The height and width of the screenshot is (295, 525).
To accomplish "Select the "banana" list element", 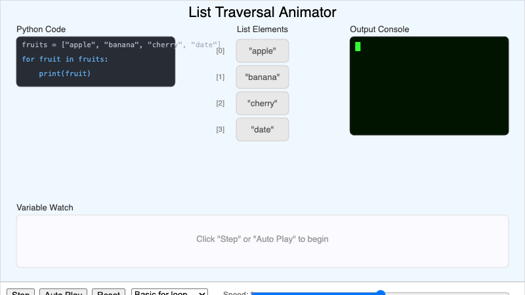I will pyautogui.click(x=262, y=77).
